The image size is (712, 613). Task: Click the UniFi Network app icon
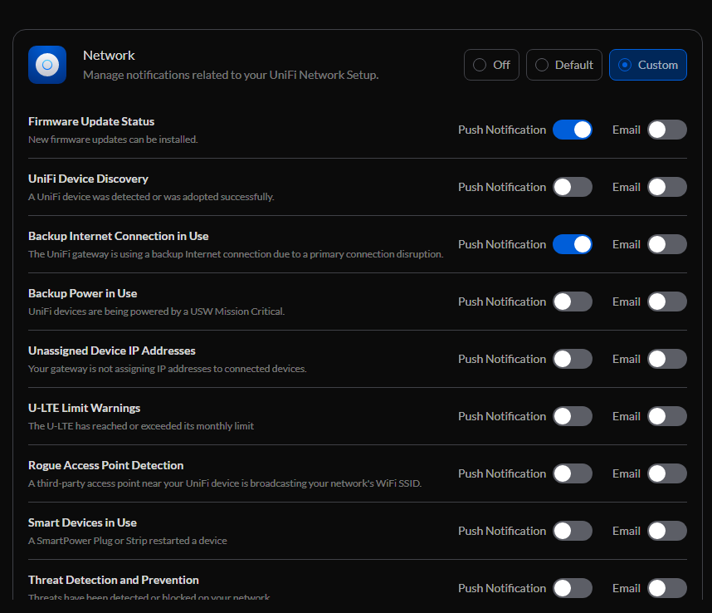click(47, 65)
